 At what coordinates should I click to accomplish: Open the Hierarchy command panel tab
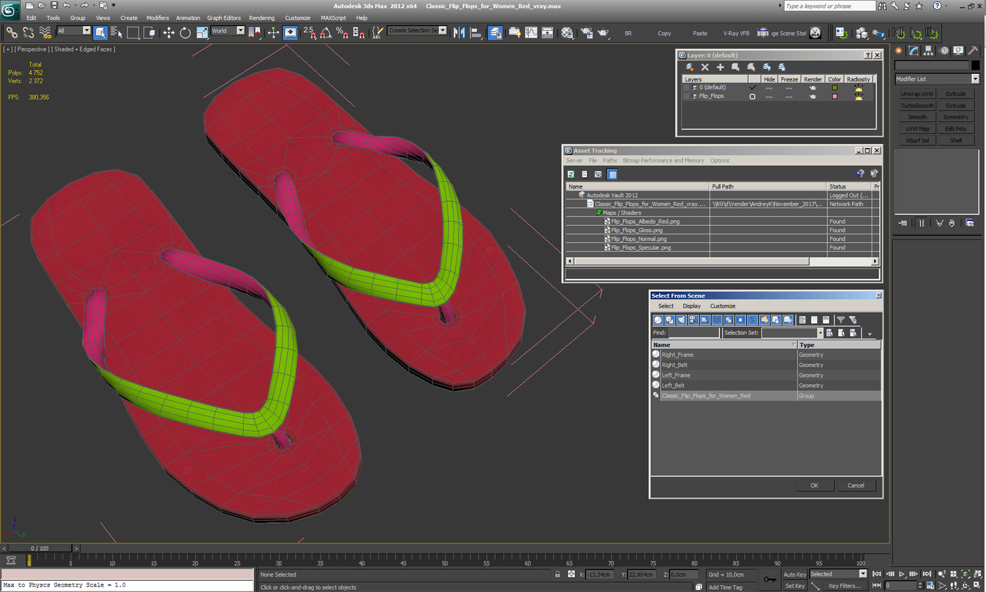pyautogui.click(x=929, y=51)
